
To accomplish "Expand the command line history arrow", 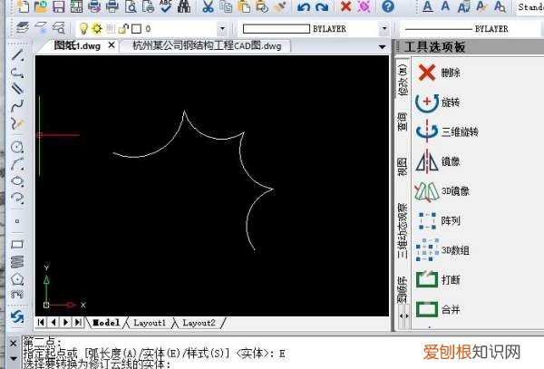I will pyautogui.click(x=14, y=359).
